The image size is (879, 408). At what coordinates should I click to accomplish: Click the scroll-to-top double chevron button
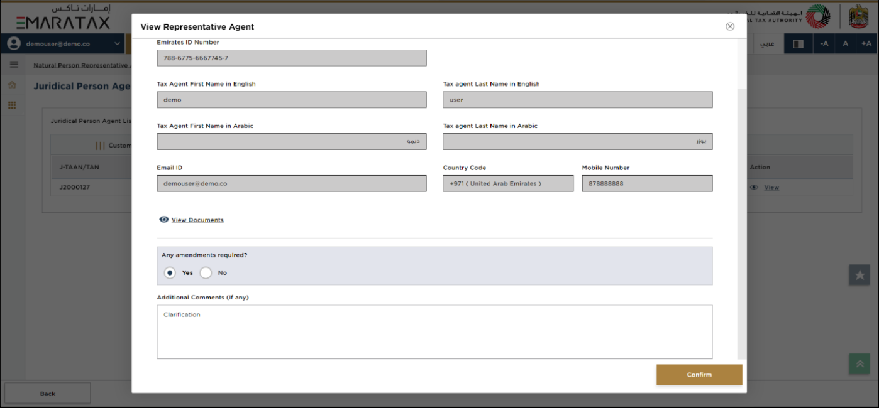(860, 364)
